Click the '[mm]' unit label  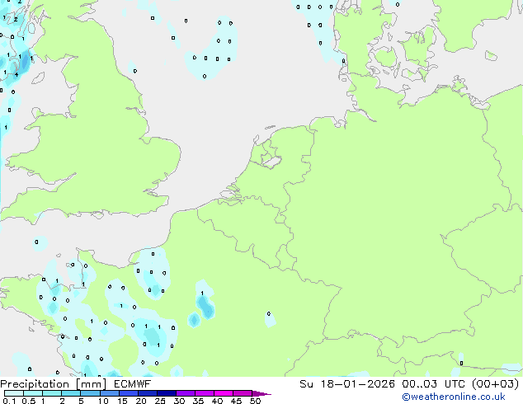coord(91,384)
